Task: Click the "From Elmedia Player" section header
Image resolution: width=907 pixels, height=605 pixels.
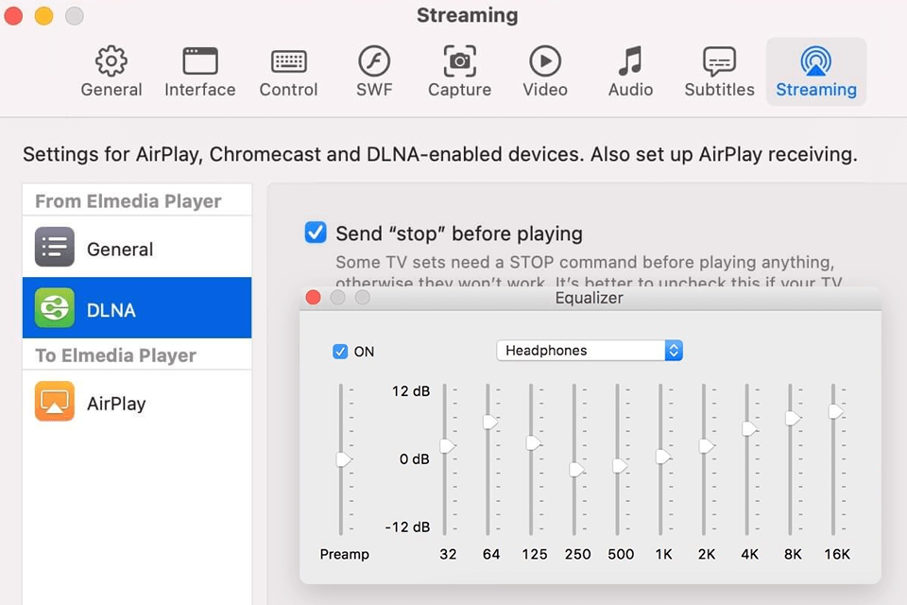Action: [x=128, y=201]
